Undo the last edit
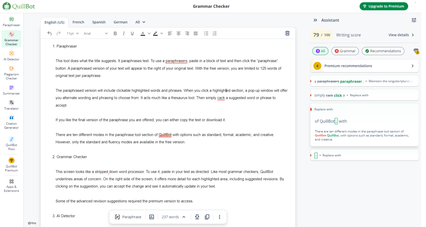 [50, 34]
